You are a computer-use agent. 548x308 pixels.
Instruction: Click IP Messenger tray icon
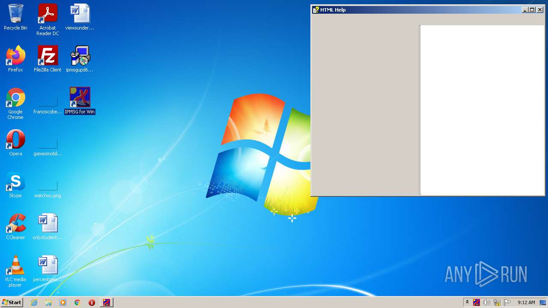tap(477, 302)
